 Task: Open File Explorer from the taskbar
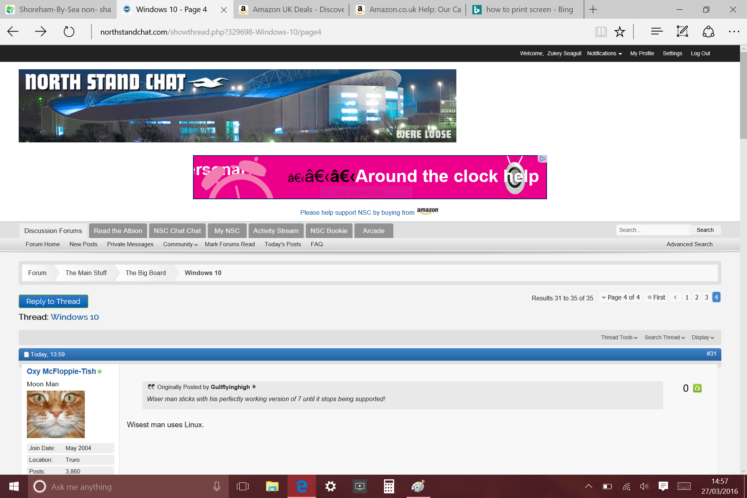[272, 486]
